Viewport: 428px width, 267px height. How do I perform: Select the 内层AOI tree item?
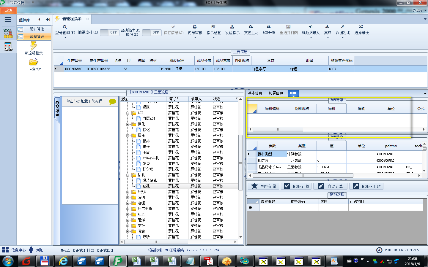coord(149,119)
